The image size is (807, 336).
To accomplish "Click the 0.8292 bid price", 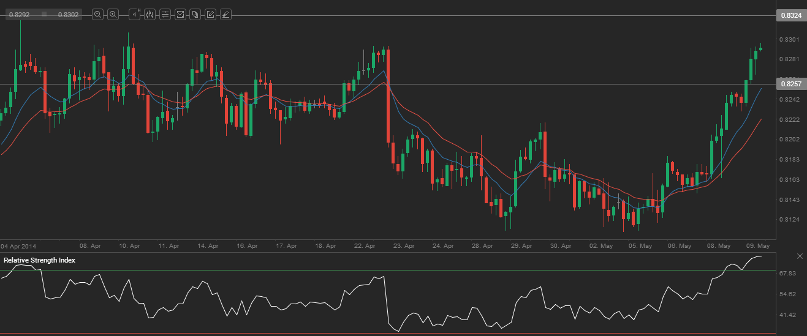I will tap(18, 15).
